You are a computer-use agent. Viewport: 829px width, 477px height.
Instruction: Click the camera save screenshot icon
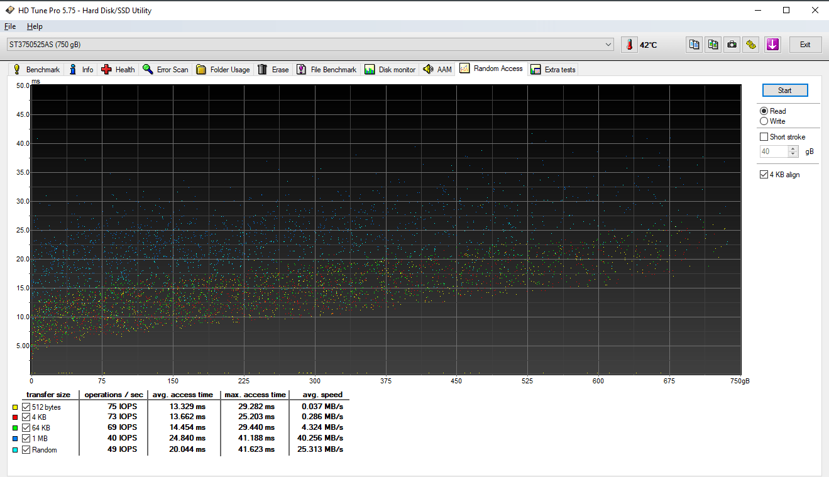tap(732, 45)
